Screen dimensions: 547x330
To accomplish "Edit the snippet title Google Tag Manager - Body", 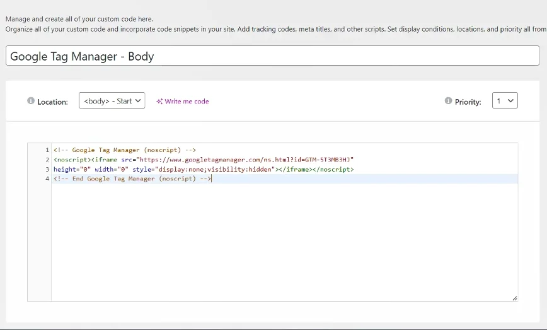I will pyautogui.click(x=272, y=56).
